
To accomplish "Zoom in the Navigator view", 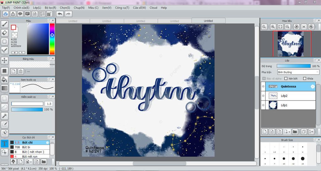I will tap(273, 27).
